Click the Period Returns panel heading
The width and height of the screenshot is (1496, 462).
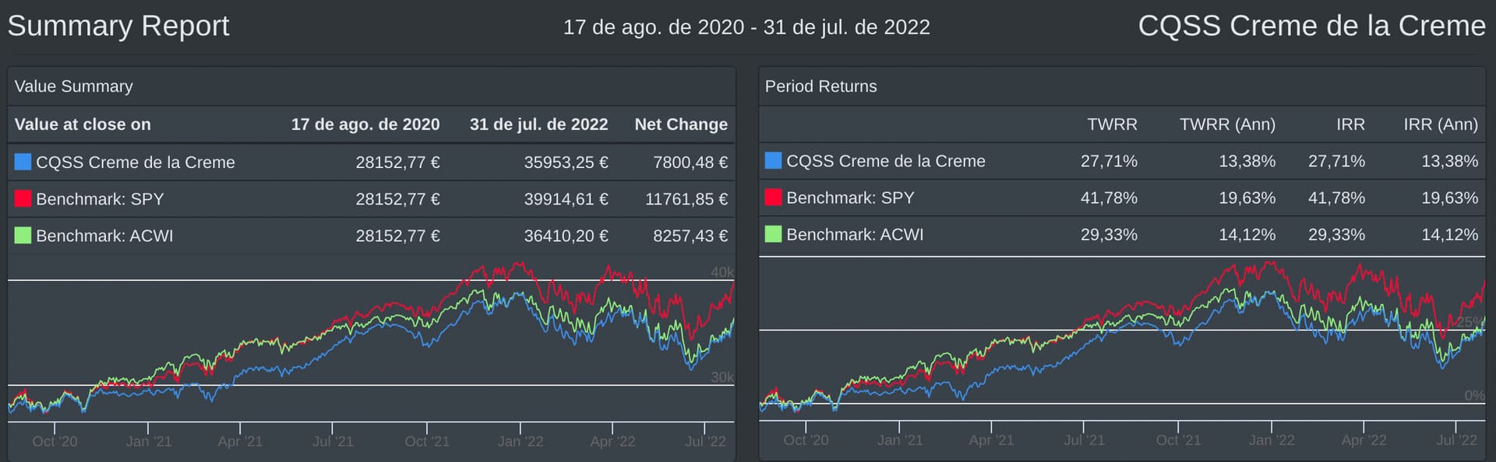[820, 86]
